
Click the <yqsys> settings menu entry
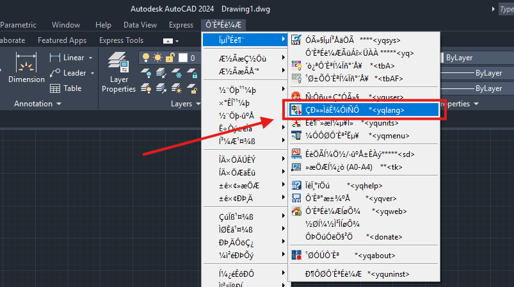pyautogui.click(x=364, y=40)
